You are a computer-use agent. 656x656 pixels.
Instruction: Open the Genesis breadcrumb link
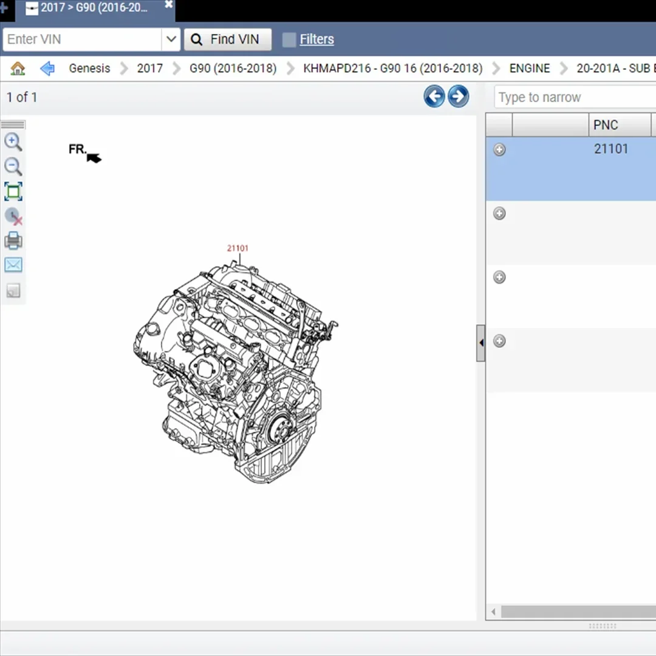coord(89,68)
